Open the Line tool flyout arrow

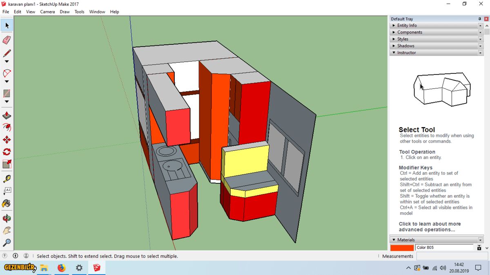(7, 62)
